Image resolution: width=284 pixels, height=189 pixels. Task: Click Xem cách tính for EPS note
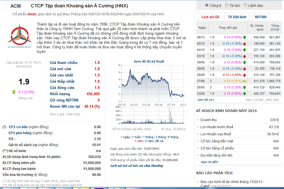point(70,181)
